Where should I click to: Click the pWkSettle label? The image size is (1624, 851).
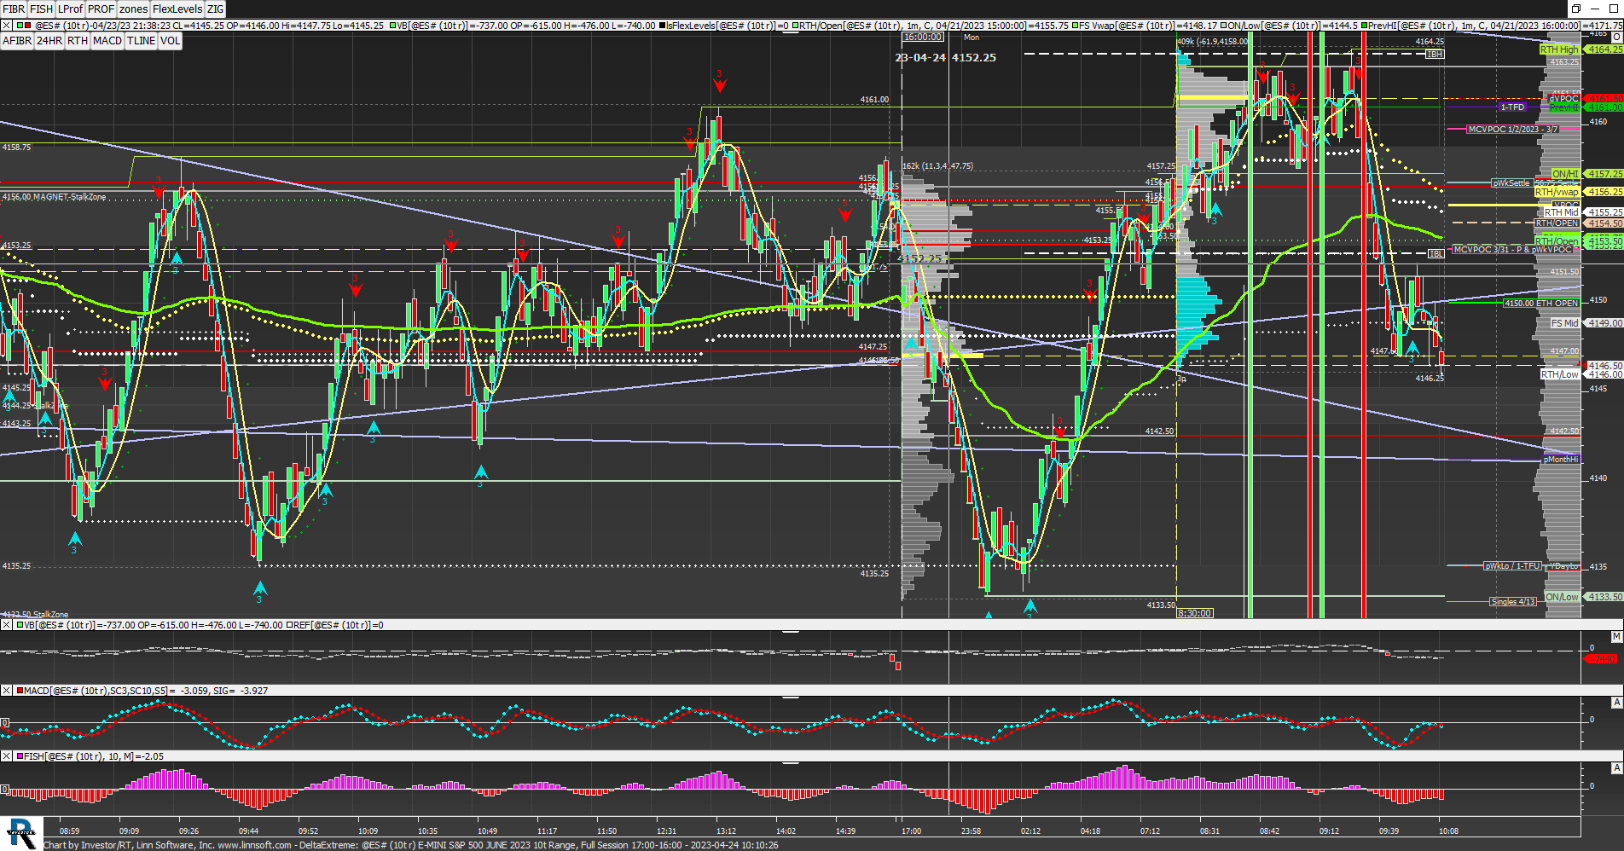1511,183
